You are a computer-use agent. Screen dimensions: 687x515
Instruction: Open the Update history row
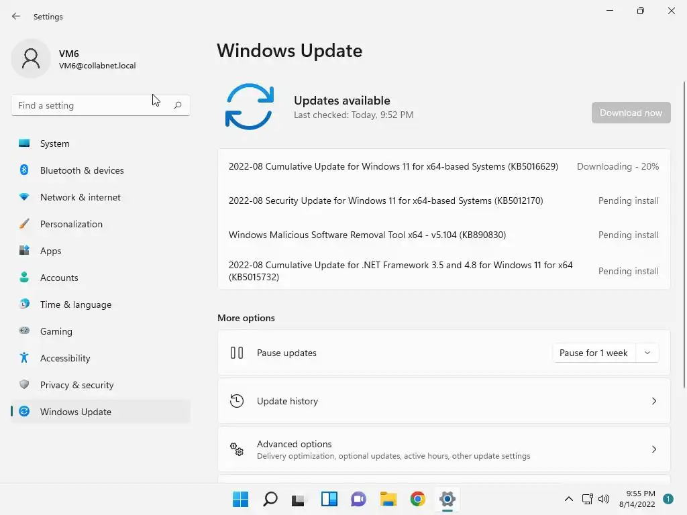pyautogui.click(x=444, y=401)
